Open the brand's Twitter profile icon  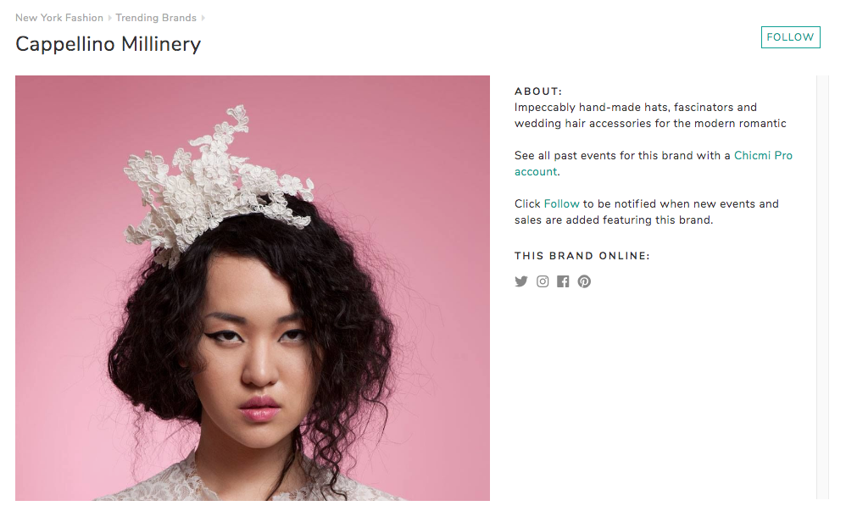point(520,281)
